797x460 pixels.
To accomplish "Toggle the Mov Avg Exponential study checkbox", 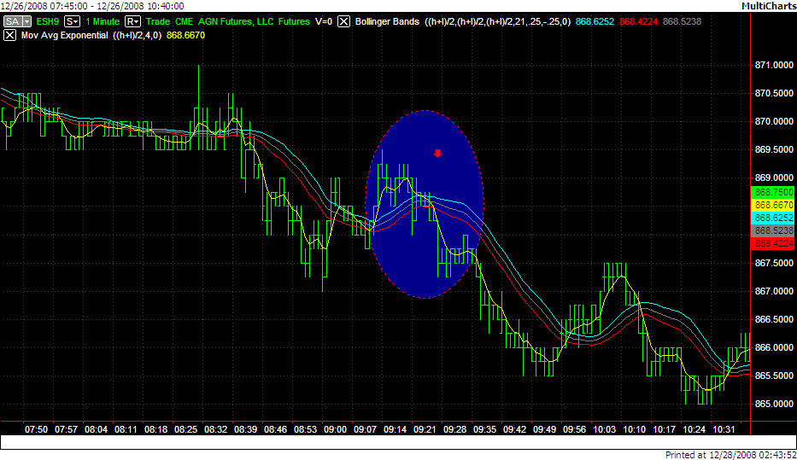I will click(x=9, y=36).
